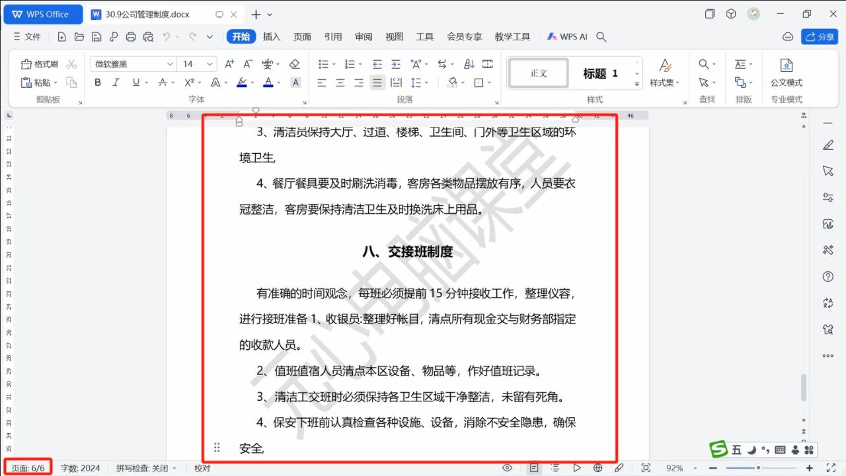
Task: Click the 样式集 (Style Set) button
Action: point(665,73)
